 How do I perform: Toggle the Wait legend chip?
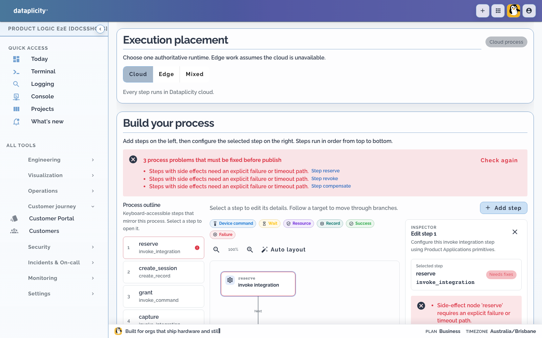tap(270, 223)
